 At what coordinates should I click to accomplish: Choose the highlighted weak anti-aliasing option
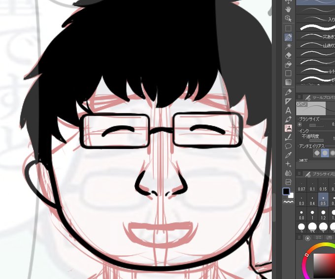(325, 153)
